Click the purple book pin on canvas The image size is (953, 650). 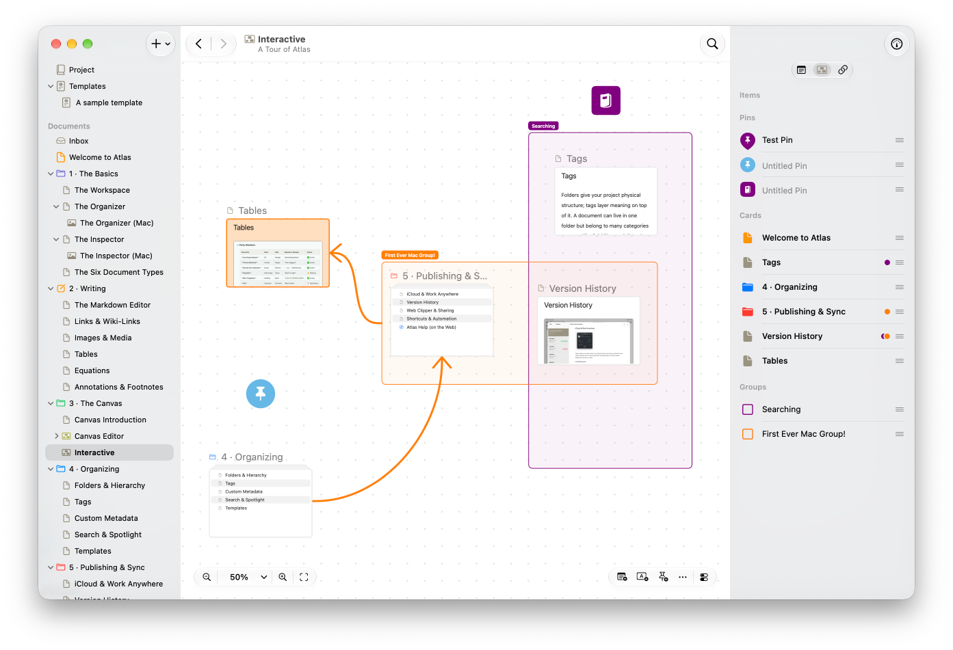606,100
